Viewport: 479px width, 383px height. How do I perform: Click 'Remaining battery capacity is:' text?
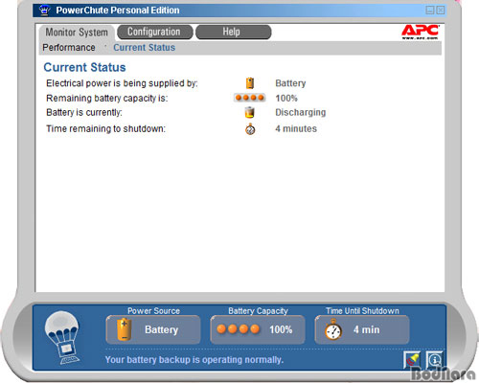click(x=107, y=98)
